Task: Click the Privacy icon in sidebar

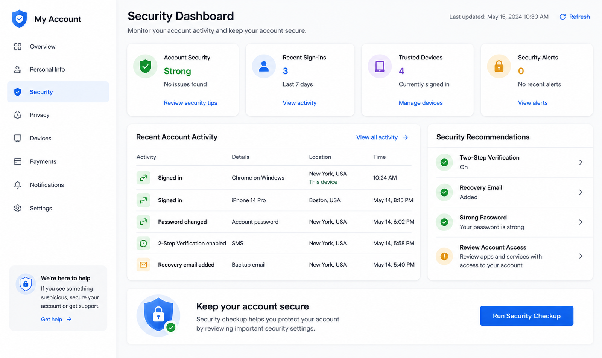Action: 18,115
